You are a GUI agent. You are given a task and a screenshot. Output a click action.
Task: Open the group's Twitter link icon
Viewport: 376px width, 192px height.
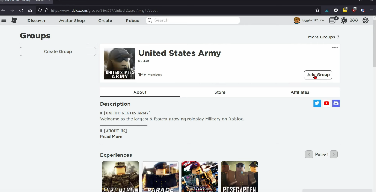(x=317, y=103)
